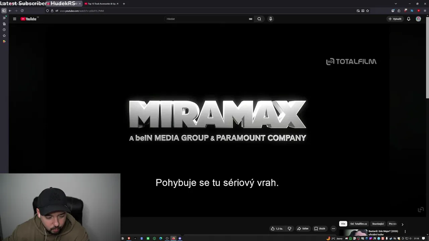The height and width of the screenshot is (241, 429).
Task: Open Firefox from the taskbar
Action: point(173,238)
